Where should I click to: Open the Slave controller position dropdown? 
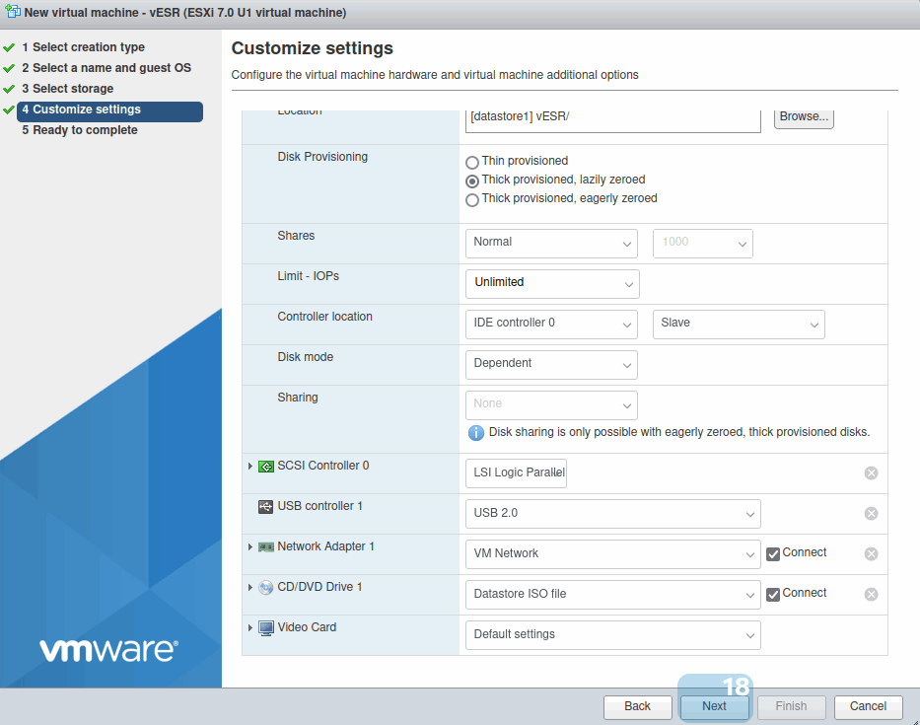[x=738, y=325]
